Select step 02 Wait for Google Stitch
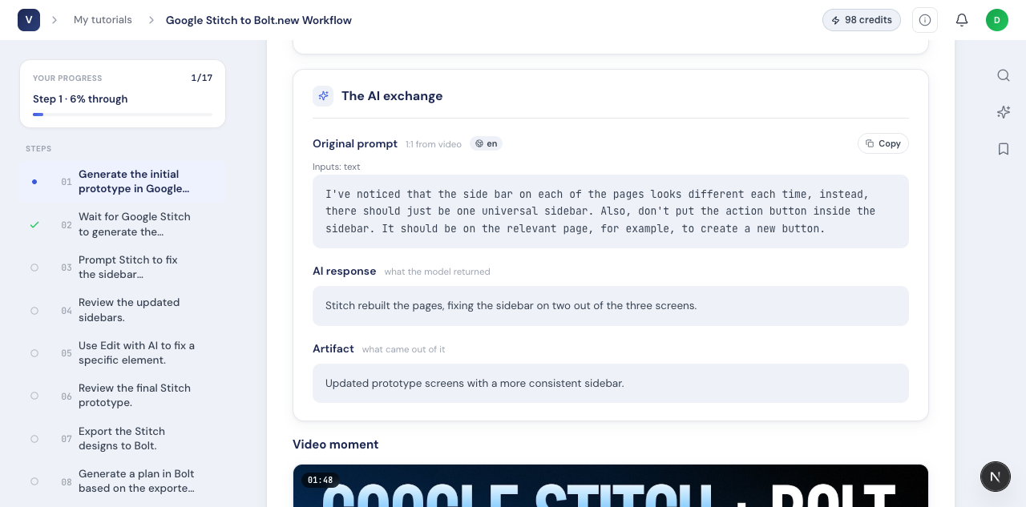 pyautogui.click(x=123, y=224)
